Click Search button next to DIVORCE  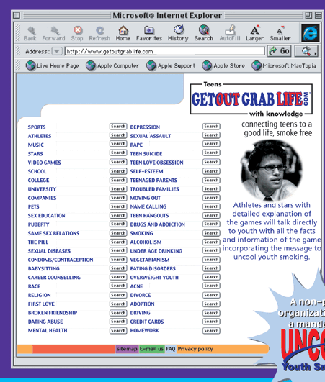[211, 295]
